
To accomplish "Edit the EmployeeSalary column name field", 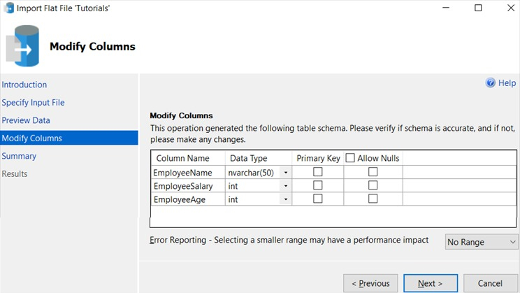I will pyautogui.click(x=187, y=186).
